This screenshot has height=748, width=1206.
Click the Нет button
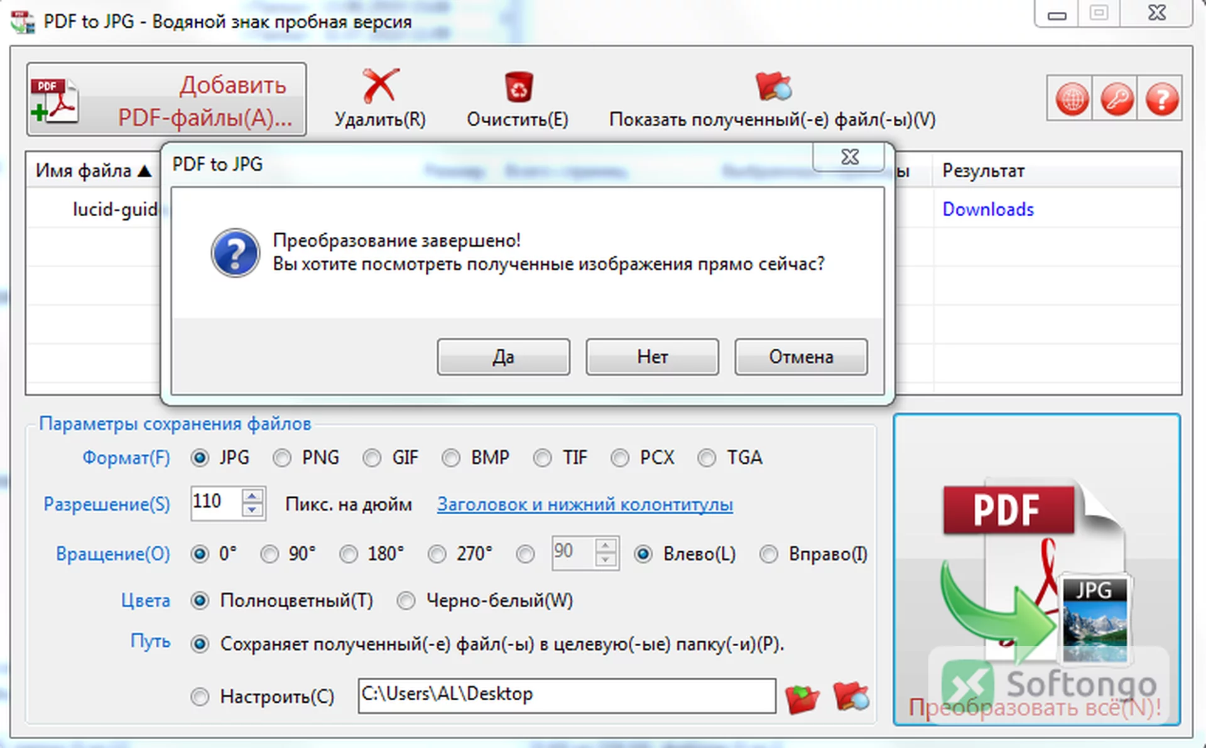[x=652, y=357]
